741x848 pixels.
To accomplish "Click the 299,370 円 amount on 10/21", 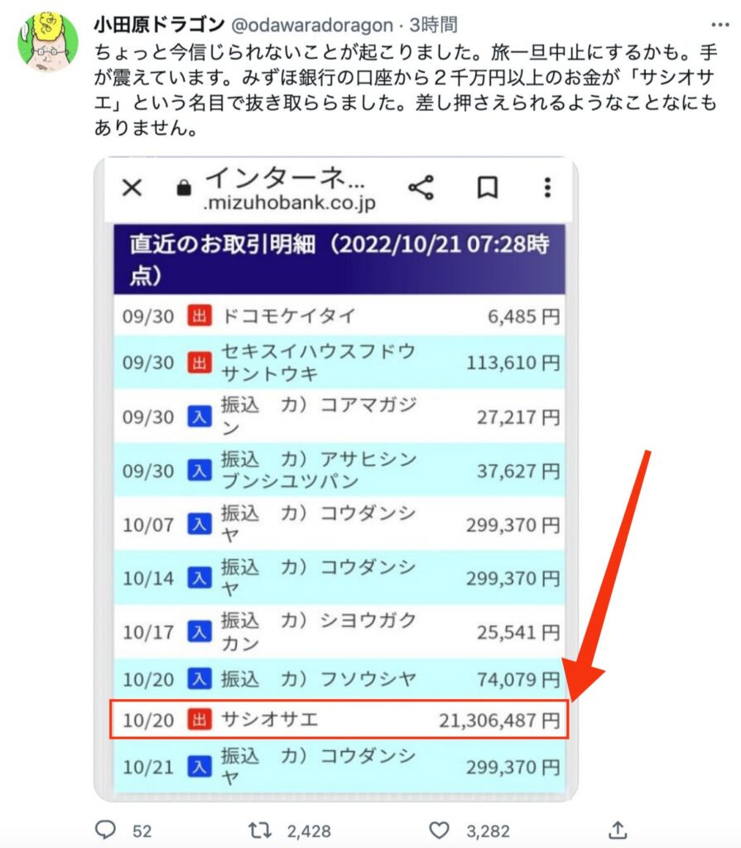I will coord(513,767).
